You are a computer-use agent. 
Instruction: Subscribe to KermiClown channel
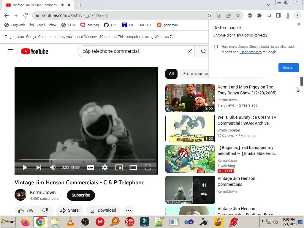coord(81,195)
